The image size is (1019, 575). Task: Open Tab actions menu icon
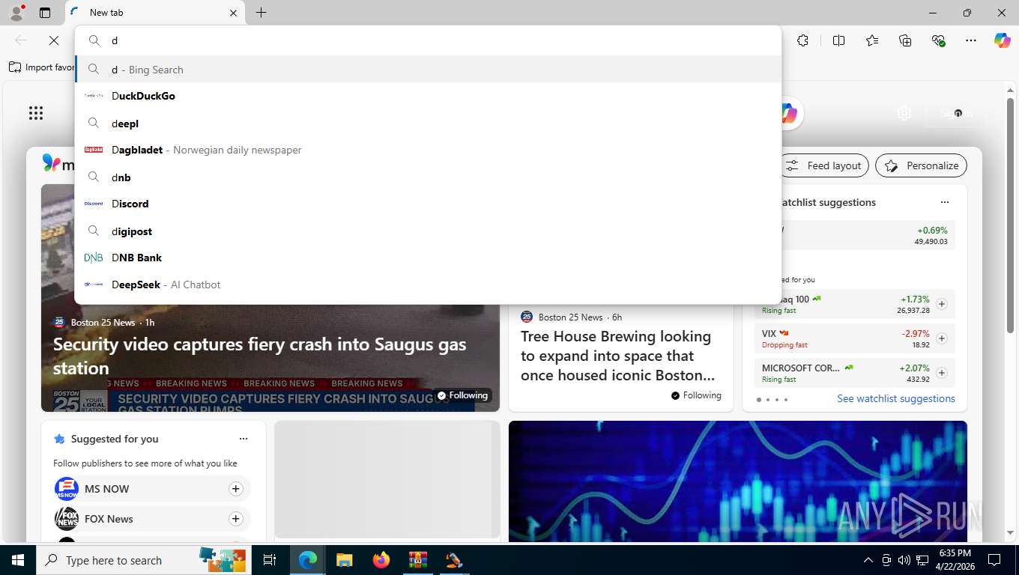(x=45, y=13)
